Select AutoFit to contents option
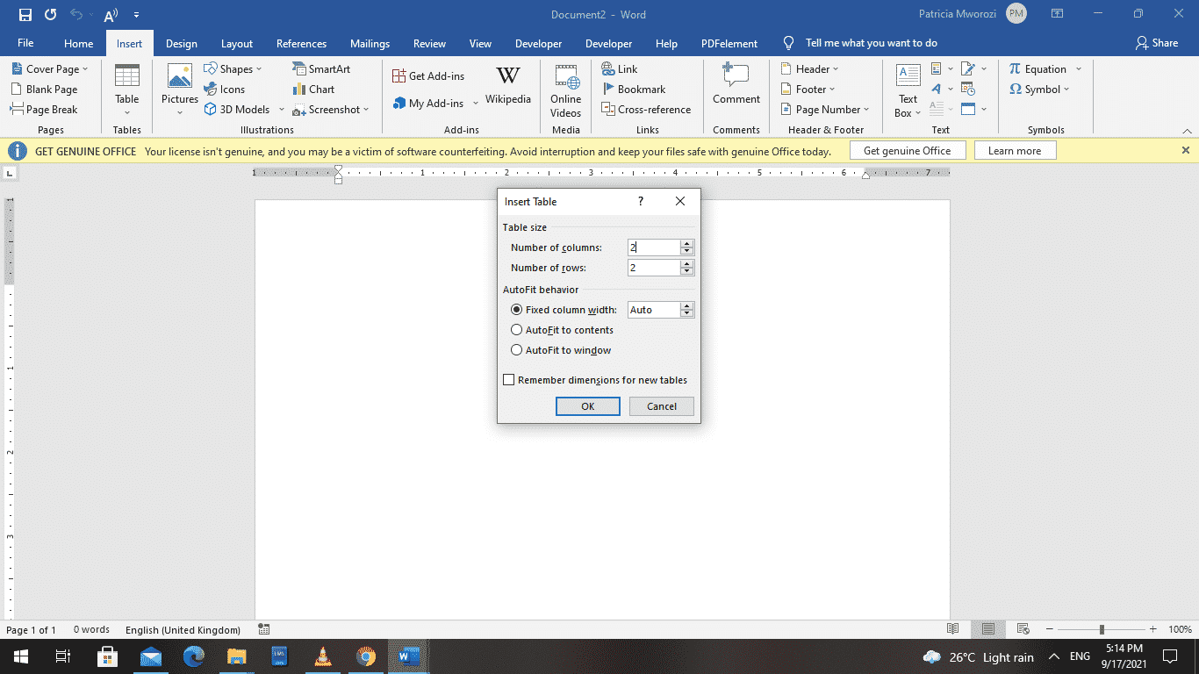 coord(516,330)
